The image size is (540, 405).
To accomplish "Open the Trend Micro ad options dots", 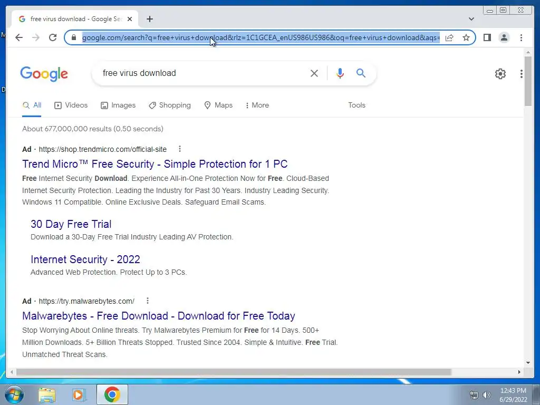I will point(179,149).
